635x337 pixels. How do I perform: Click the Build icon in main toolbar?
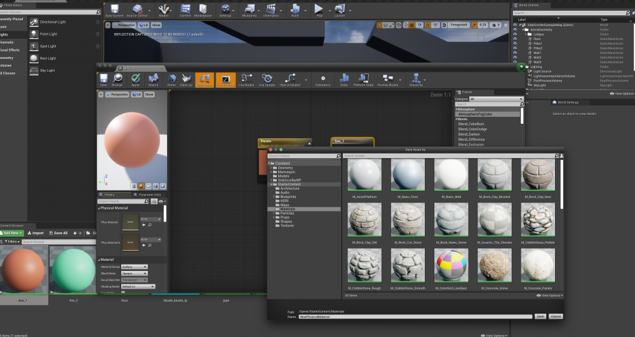click(295, 10)
